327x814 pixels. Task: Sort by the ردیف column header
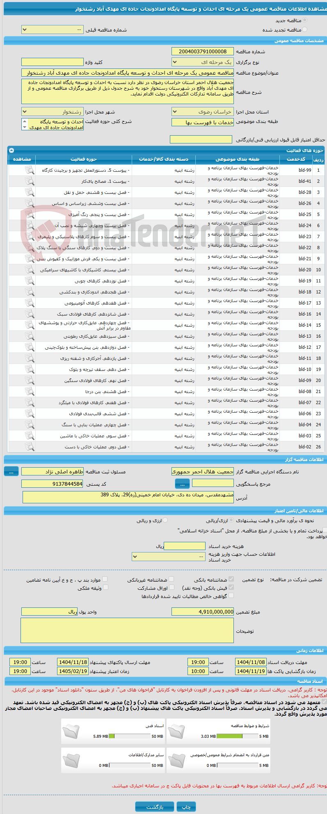318,159
